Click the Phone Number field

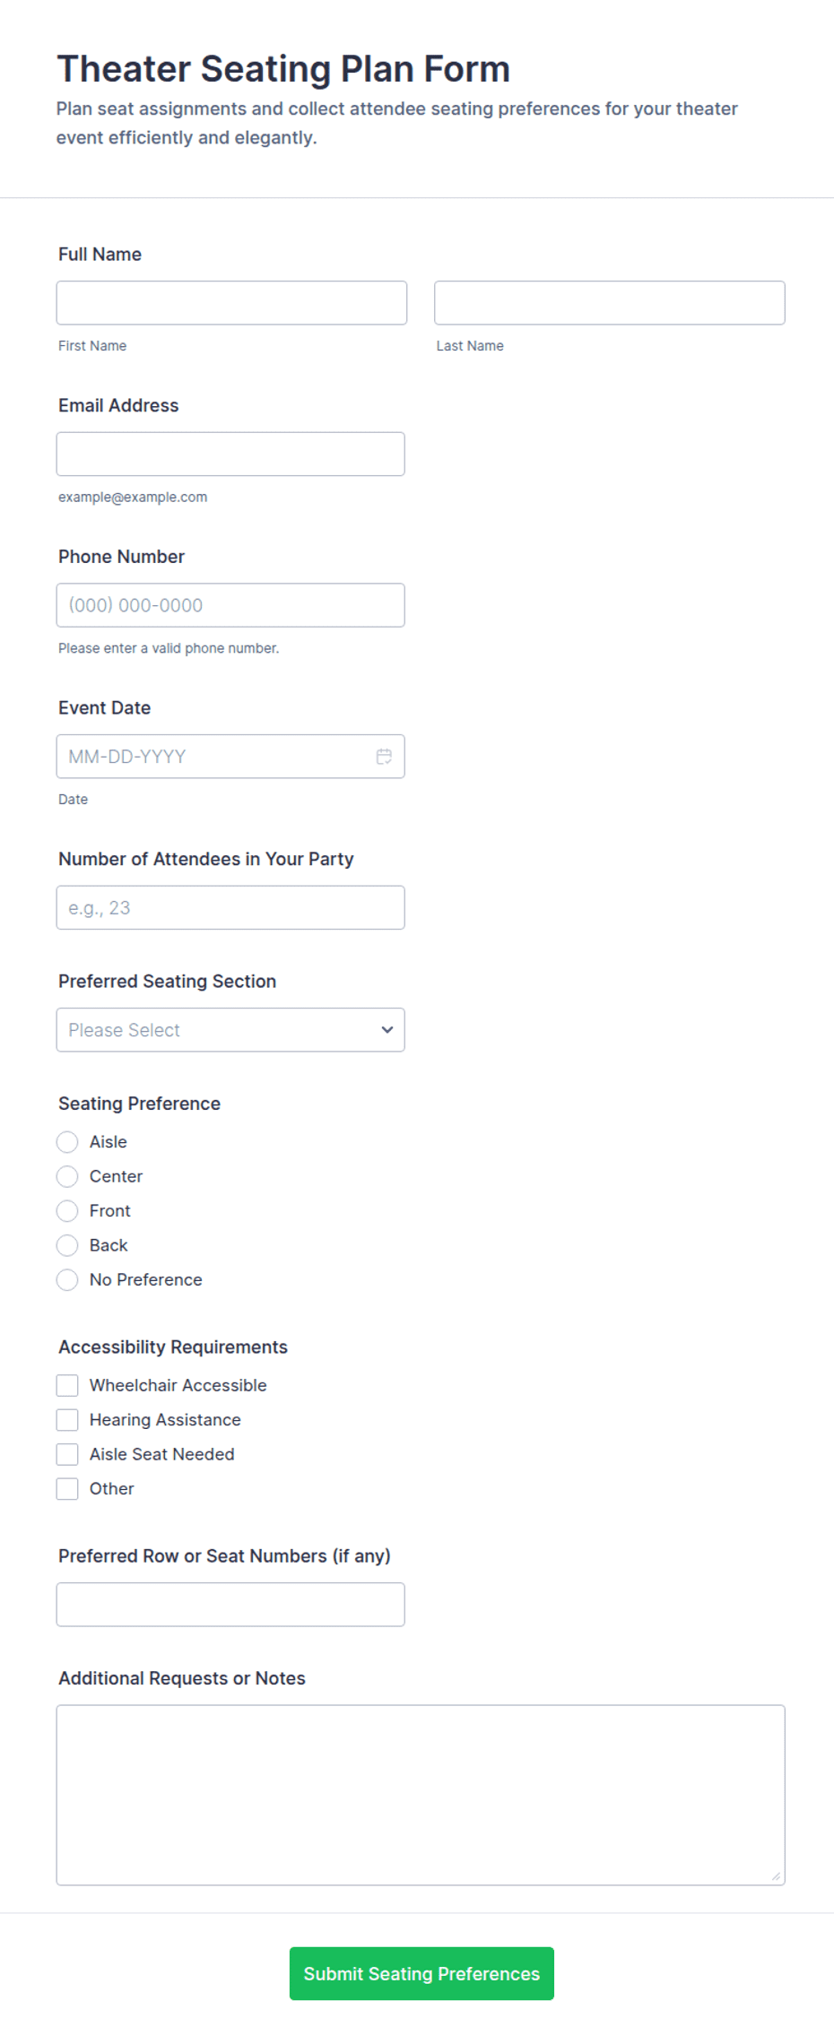(230, 605)
